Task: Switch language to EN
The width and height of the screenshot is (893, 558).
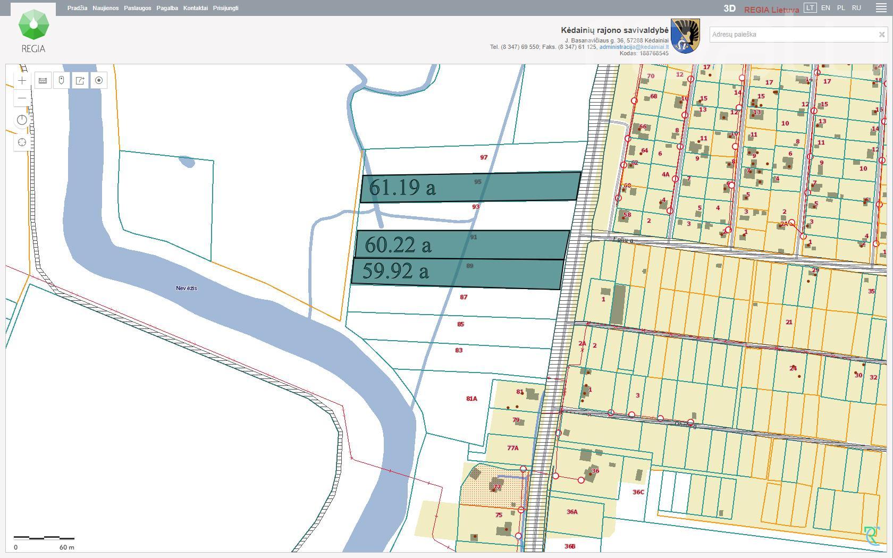Action: [x=825, y=8]
